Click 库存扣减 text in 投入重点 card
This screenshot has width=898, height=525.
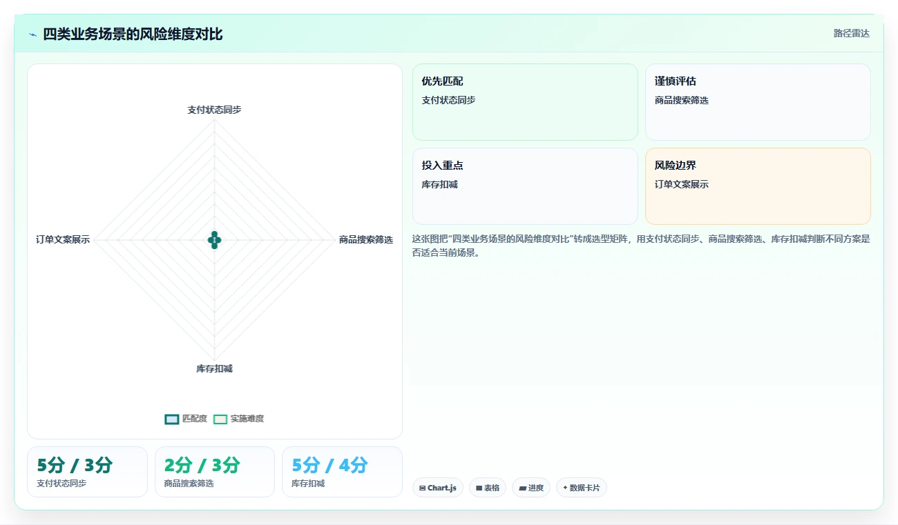pyautogui.click(x=440, y=184)
